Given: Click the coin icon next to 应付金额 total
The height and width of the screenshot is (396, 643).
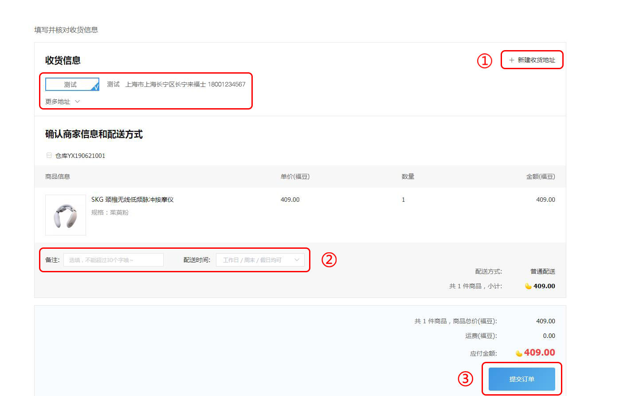Looking at the screenshot, I should click(x=519, y=353).
